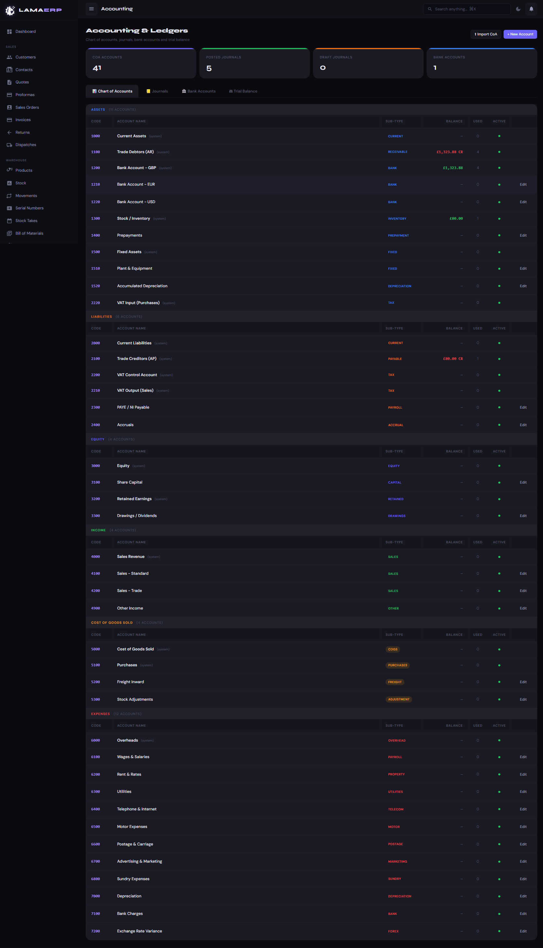
Task: Open Invoices in the sidebar
Action: click(23, 120)
